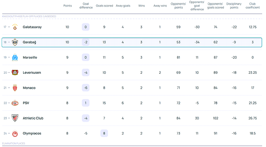Click the Galatasaray club crest

point(15,27)
